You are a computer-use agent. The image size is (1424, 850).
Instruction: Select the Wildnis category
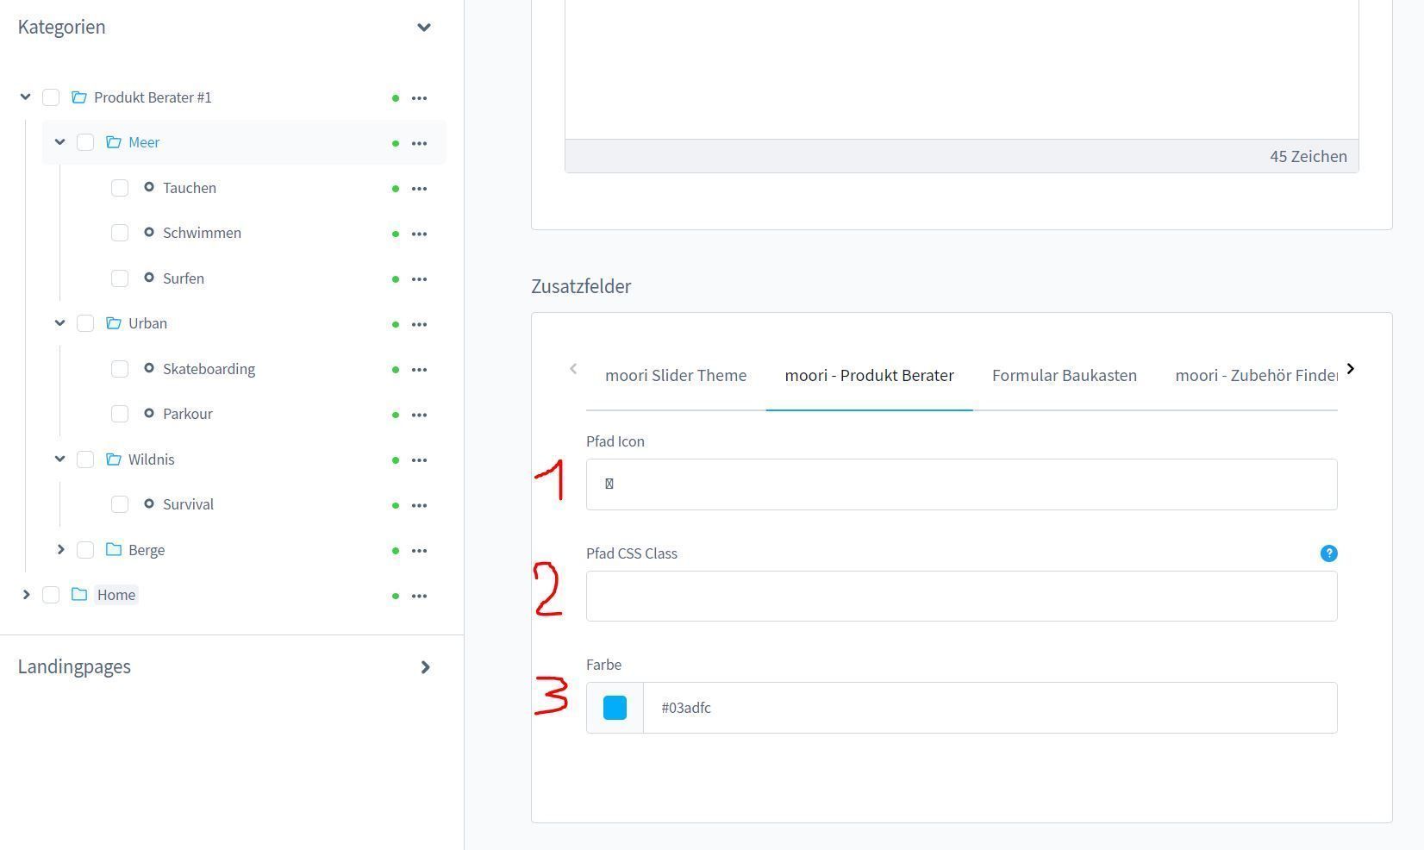(151, 459)
